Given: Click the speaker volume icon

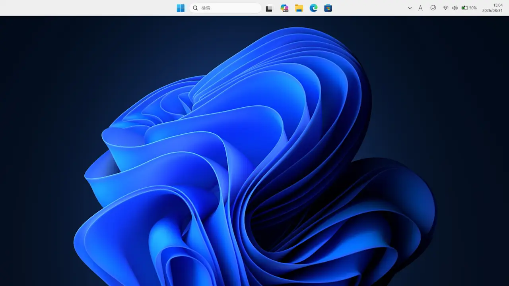Looking at the screenshot, I should [x=455, y=8].
